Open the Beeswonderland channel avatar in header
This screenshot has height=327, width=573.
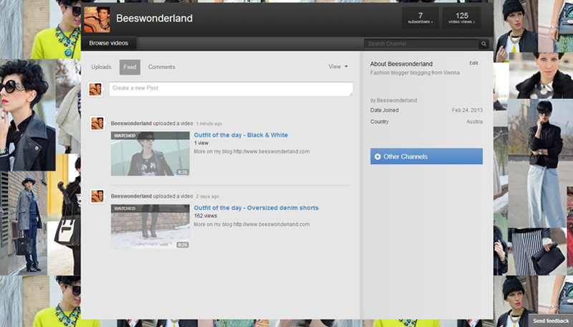pyautogui.click(x=97, y=19)
